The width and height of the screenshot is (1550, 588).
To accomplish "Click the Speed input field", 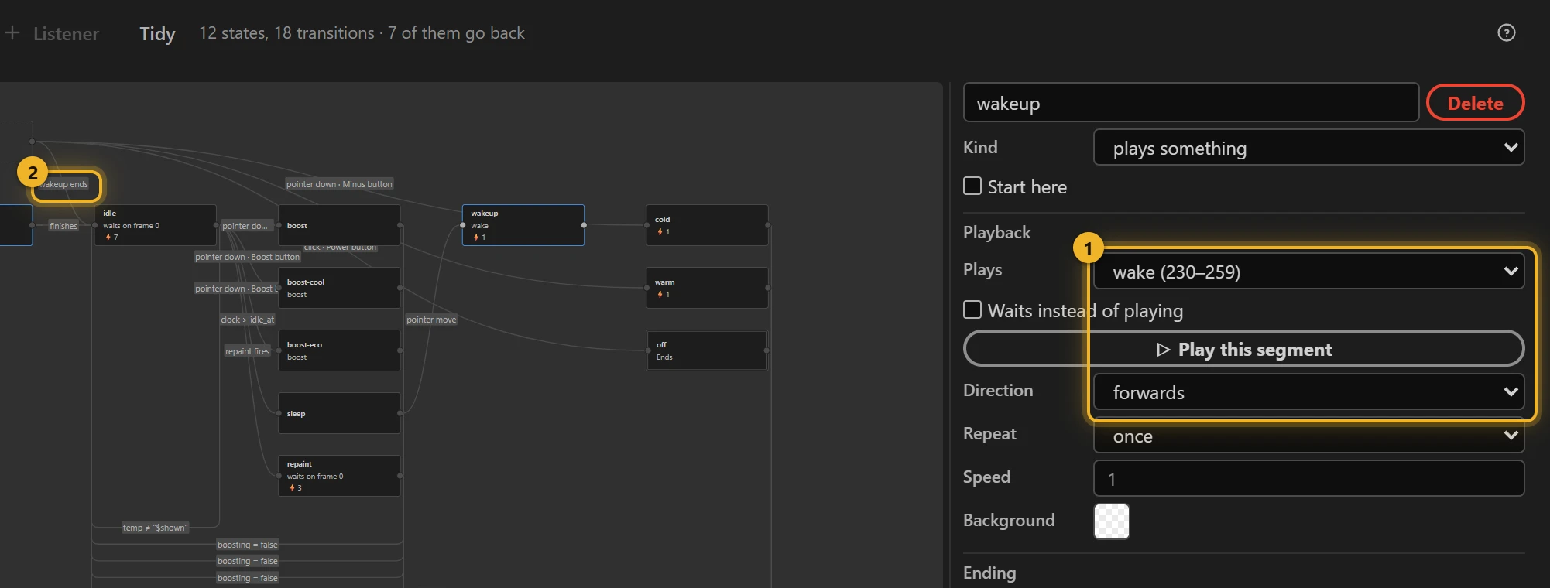I will click(x=1308, y=478).
